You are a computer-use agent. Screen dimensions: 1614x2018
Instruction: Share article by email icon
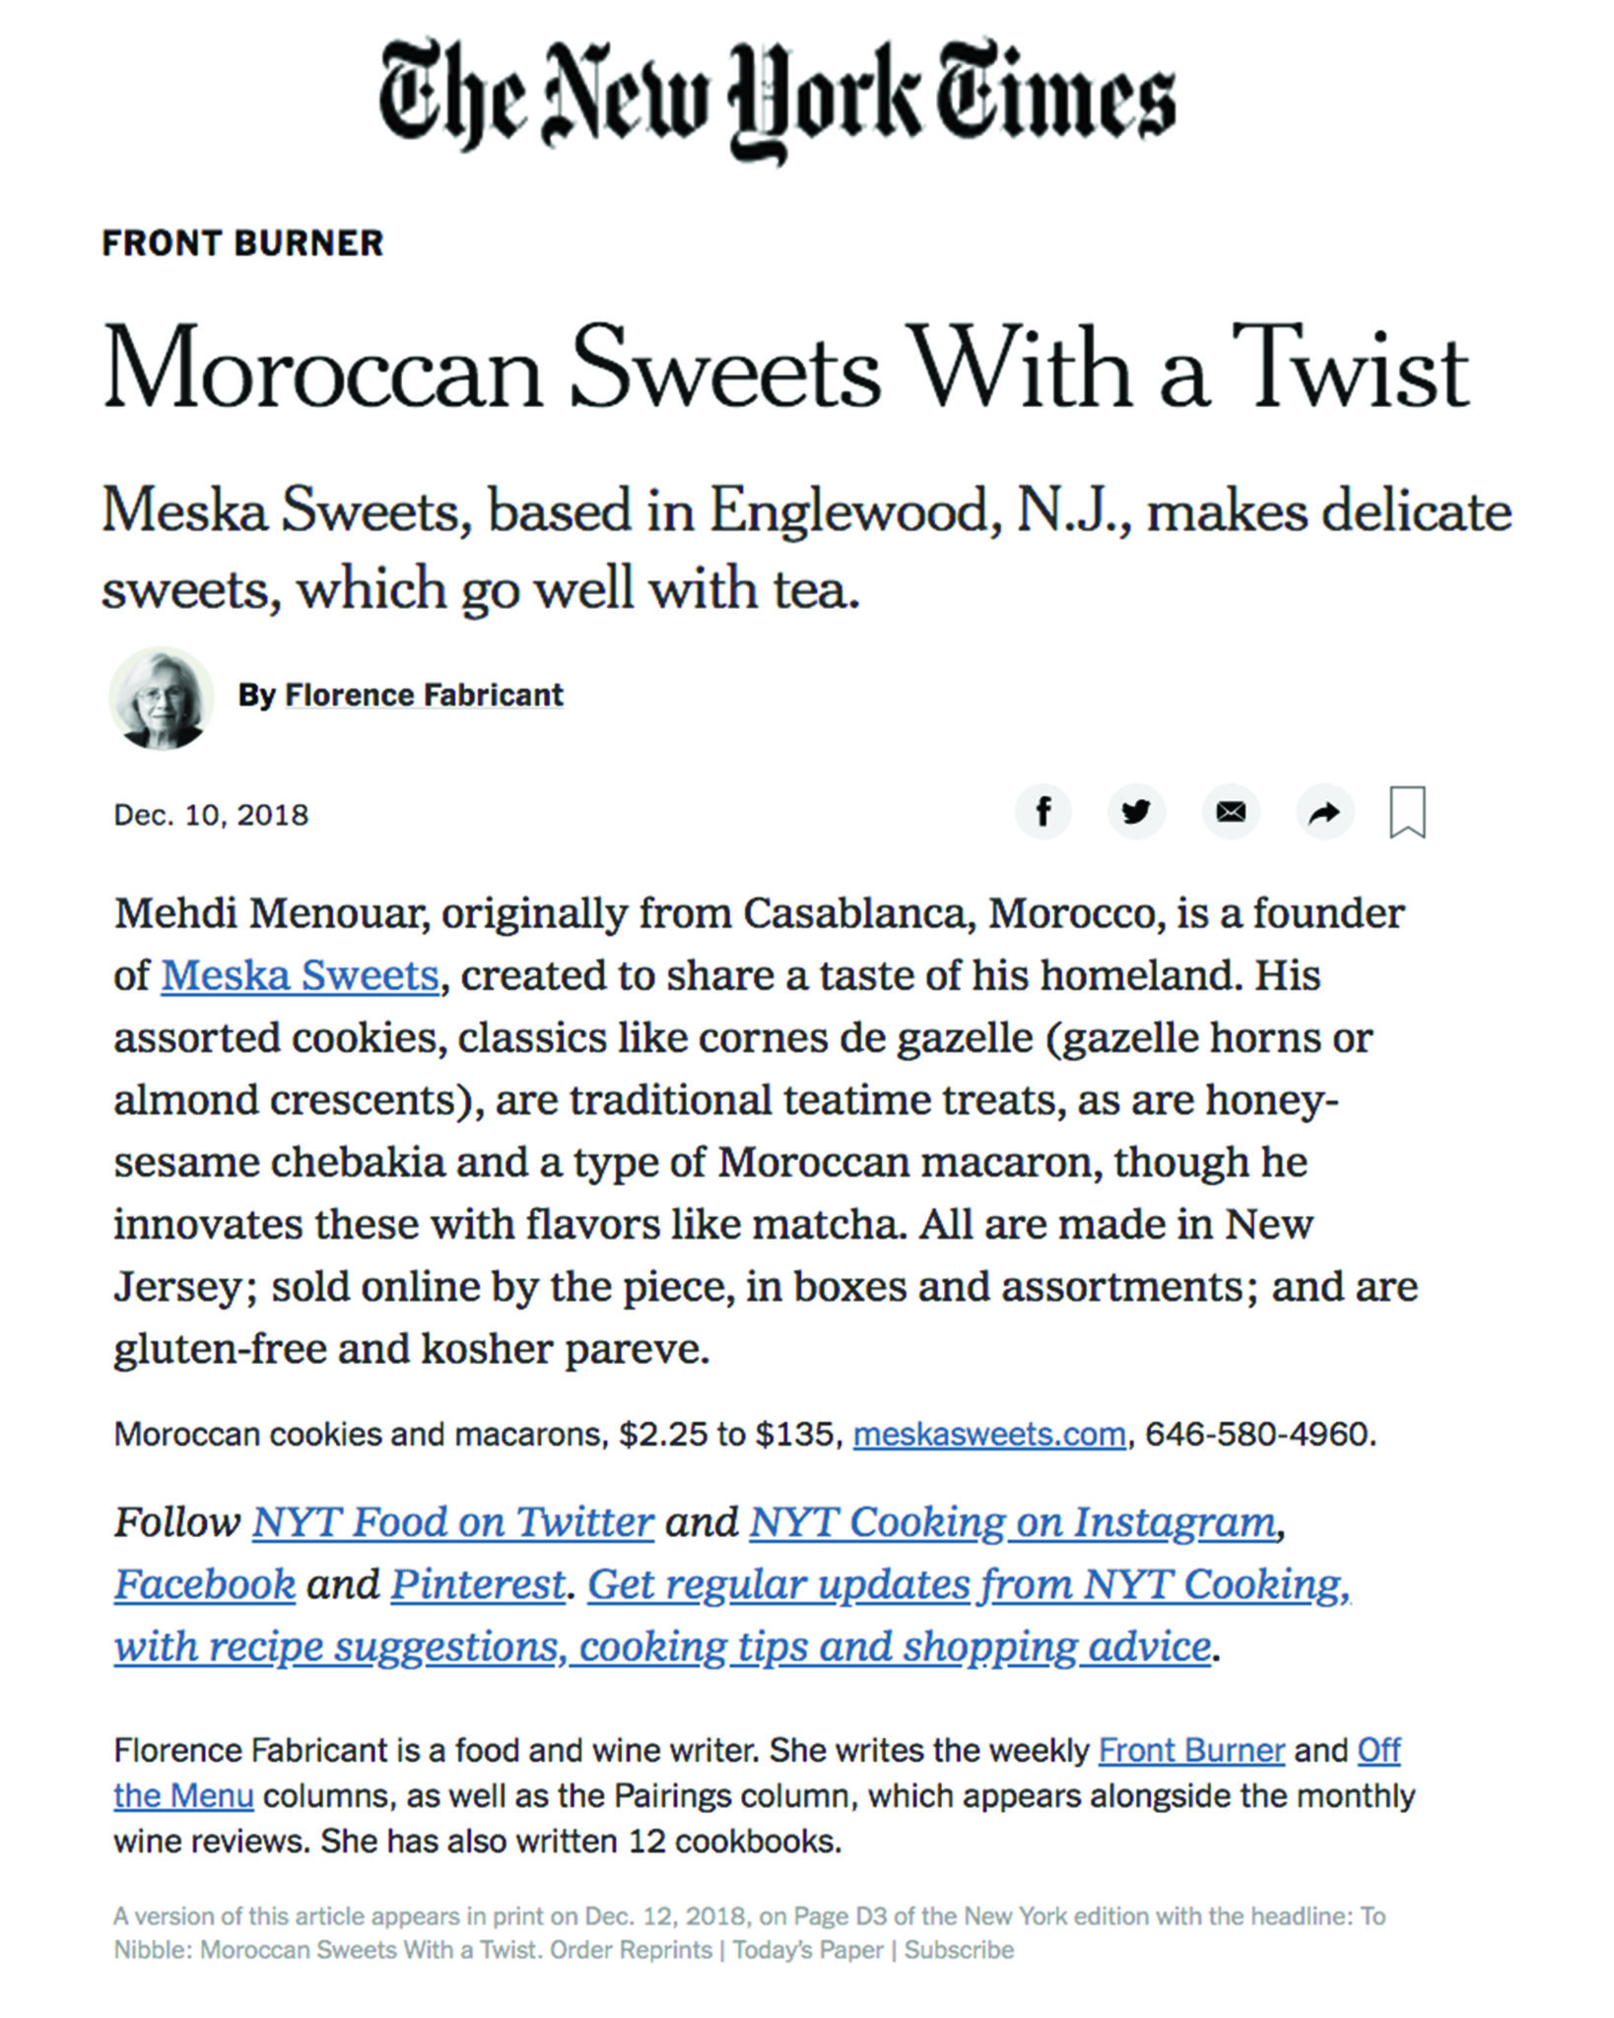[1231, 812]
